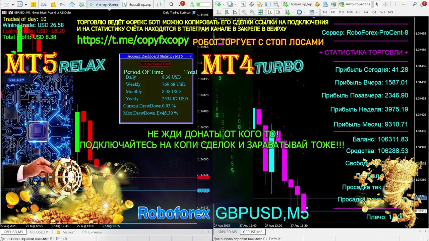Select MT4 vertical line drawing tool
The width and height of the screenshot is (429, 241).
click(x=395, y=4)
